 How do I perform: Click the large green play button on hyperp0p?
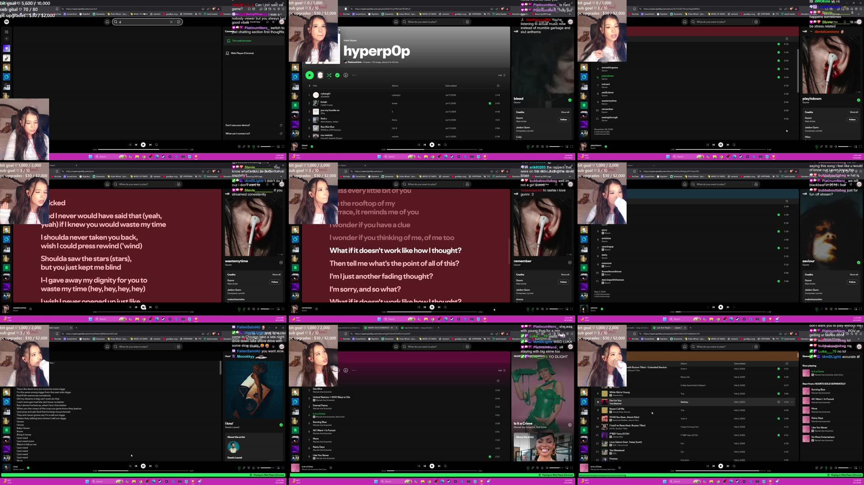310,75
